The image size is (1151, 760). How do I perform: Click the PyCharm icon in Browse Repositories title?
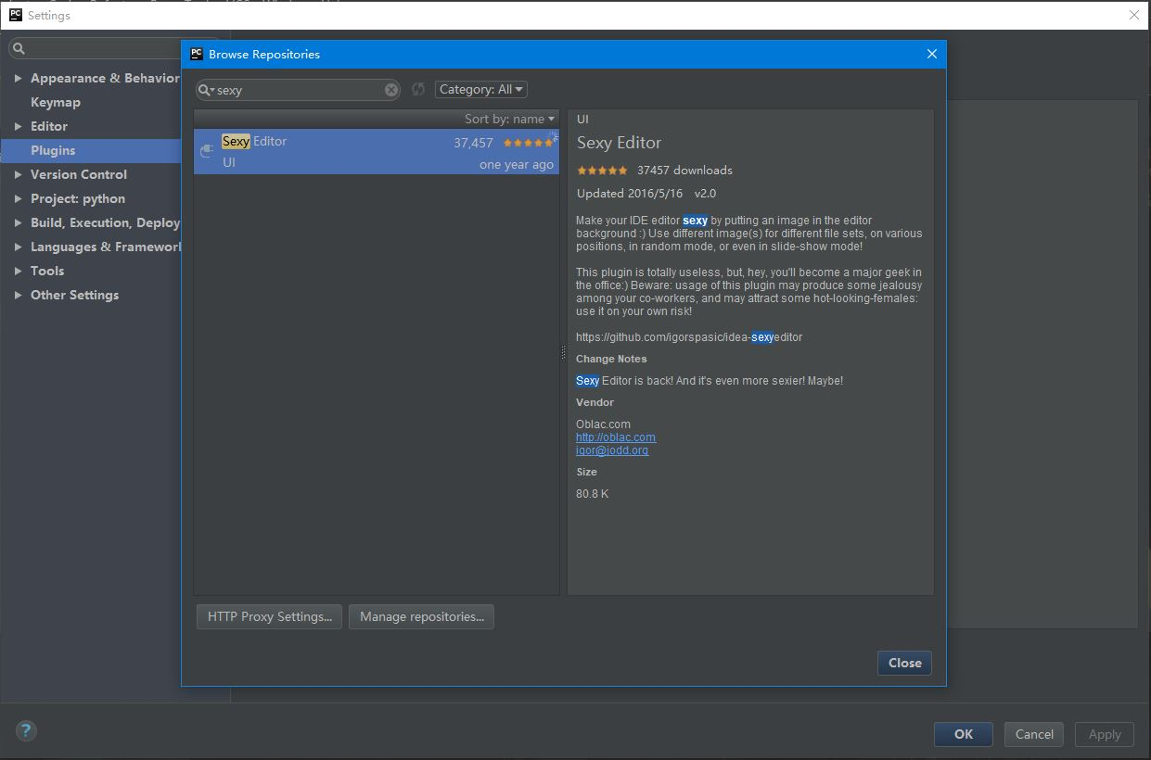(197, 54)
